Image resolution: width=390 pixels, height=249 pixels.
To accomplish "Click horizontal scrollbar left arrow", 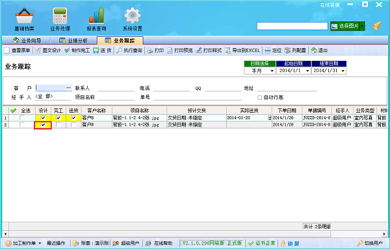I will 5,234.
